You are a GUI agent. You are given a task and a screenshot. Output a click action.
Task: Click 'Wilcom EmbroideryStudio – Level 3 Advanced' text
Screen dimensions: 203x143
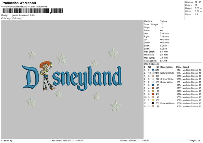(24, 7)
